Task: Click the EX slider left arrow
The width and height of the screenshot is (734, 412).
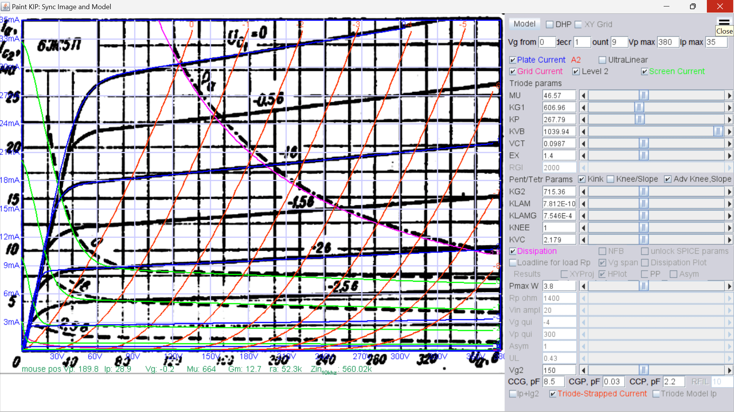Action: click(583, 156)
